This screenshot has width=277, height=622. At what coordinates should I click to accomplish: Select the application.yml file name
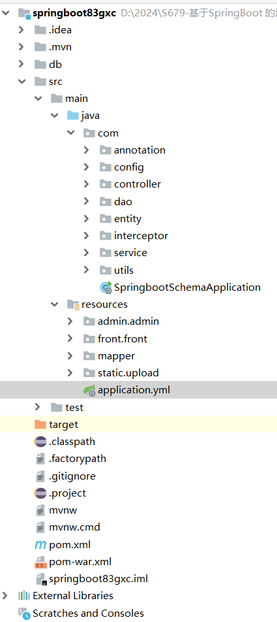[x=134, y=390]
